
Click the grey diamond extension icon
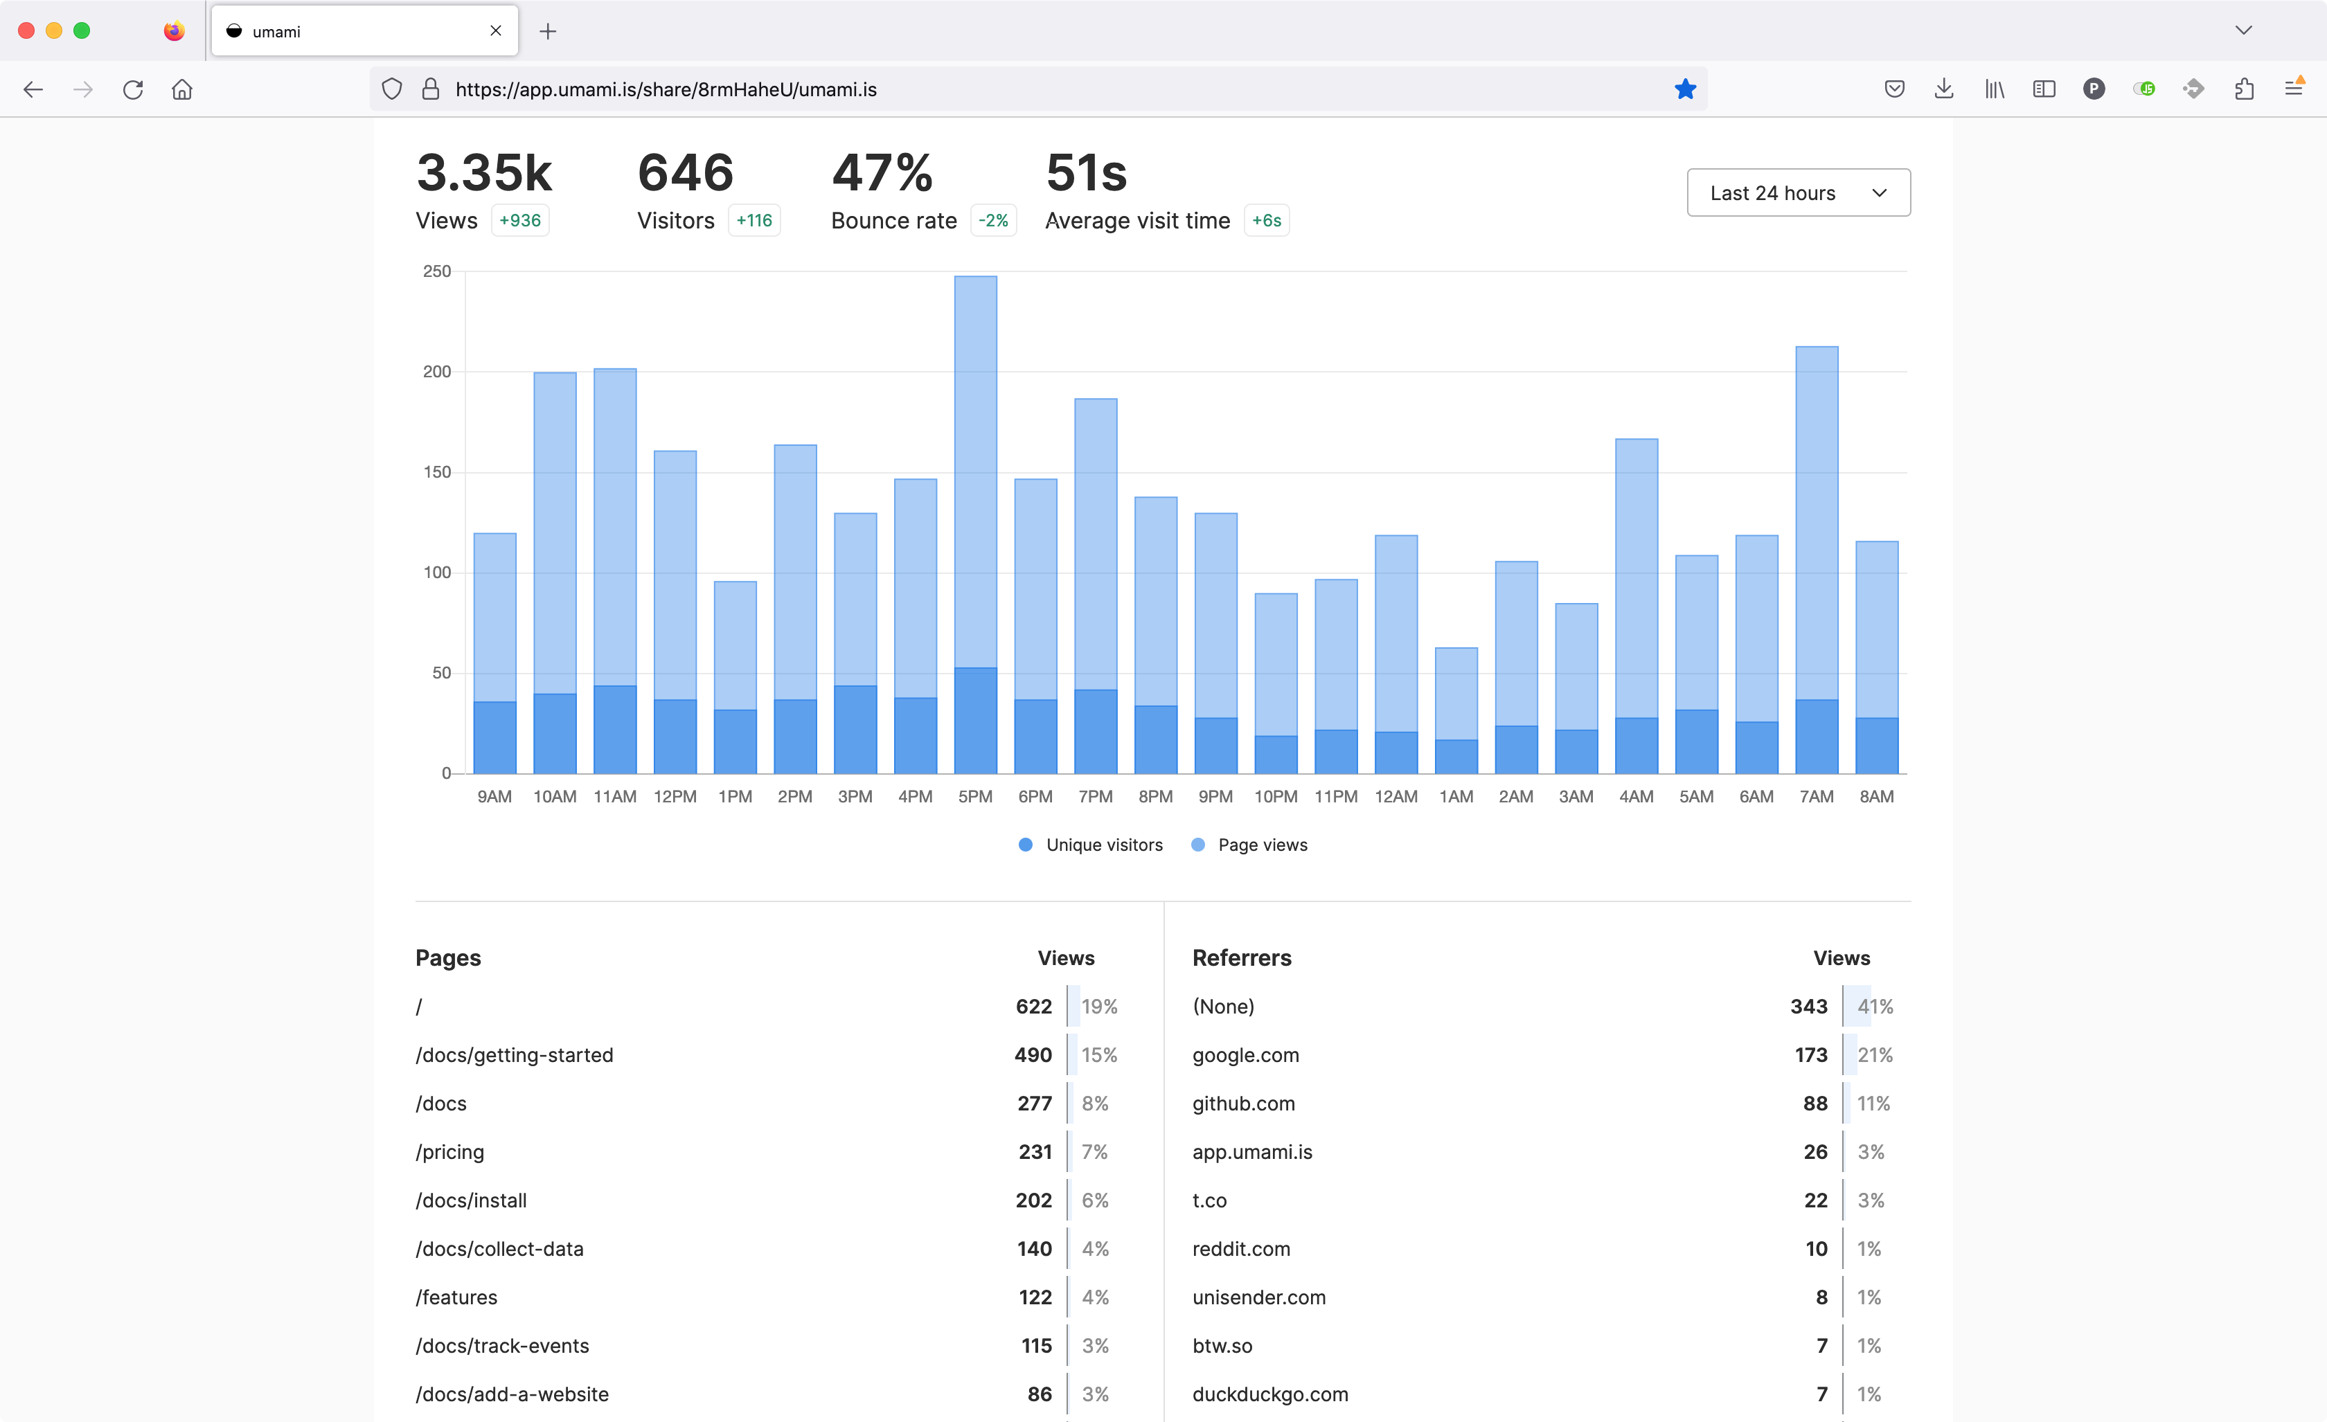point(2194,89)
